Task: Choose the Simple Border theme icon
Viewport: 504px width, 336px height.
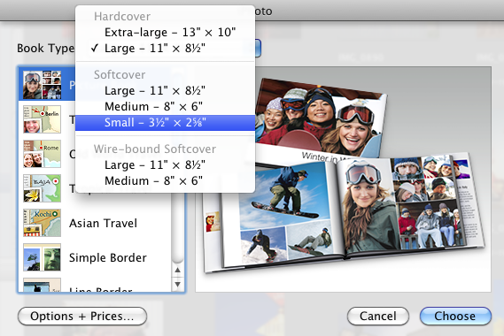Action: 43,257
